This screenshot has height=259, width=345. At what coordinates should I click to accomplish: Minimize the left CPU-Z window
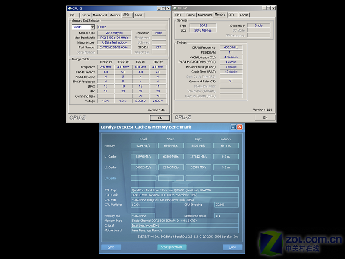[159, 9]
